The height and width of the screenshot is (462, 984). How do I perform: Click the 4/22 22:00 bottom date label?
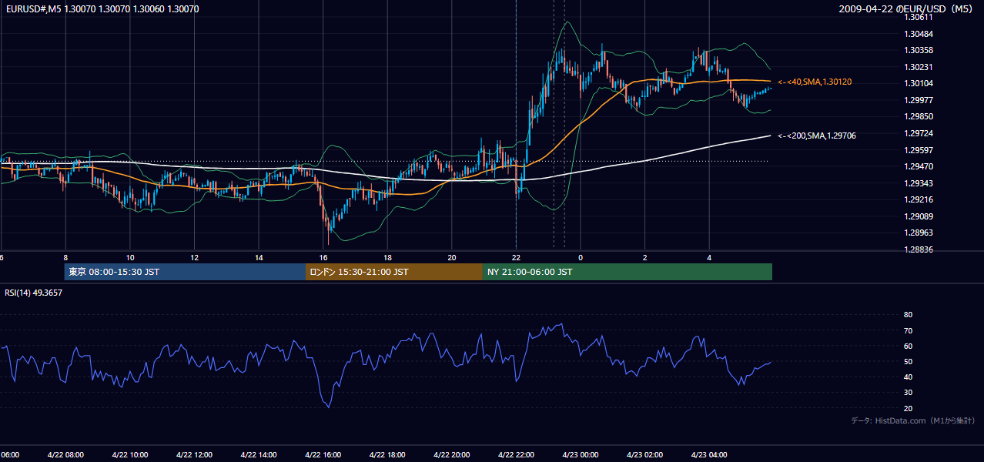pyautogui.click(x=516, y=455)
